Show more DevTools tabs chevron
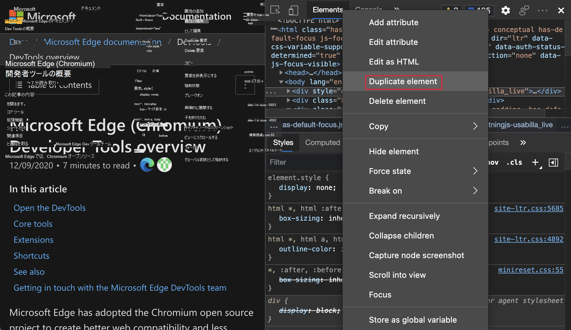Screen dimensions: 571x330 click(397, 9)
